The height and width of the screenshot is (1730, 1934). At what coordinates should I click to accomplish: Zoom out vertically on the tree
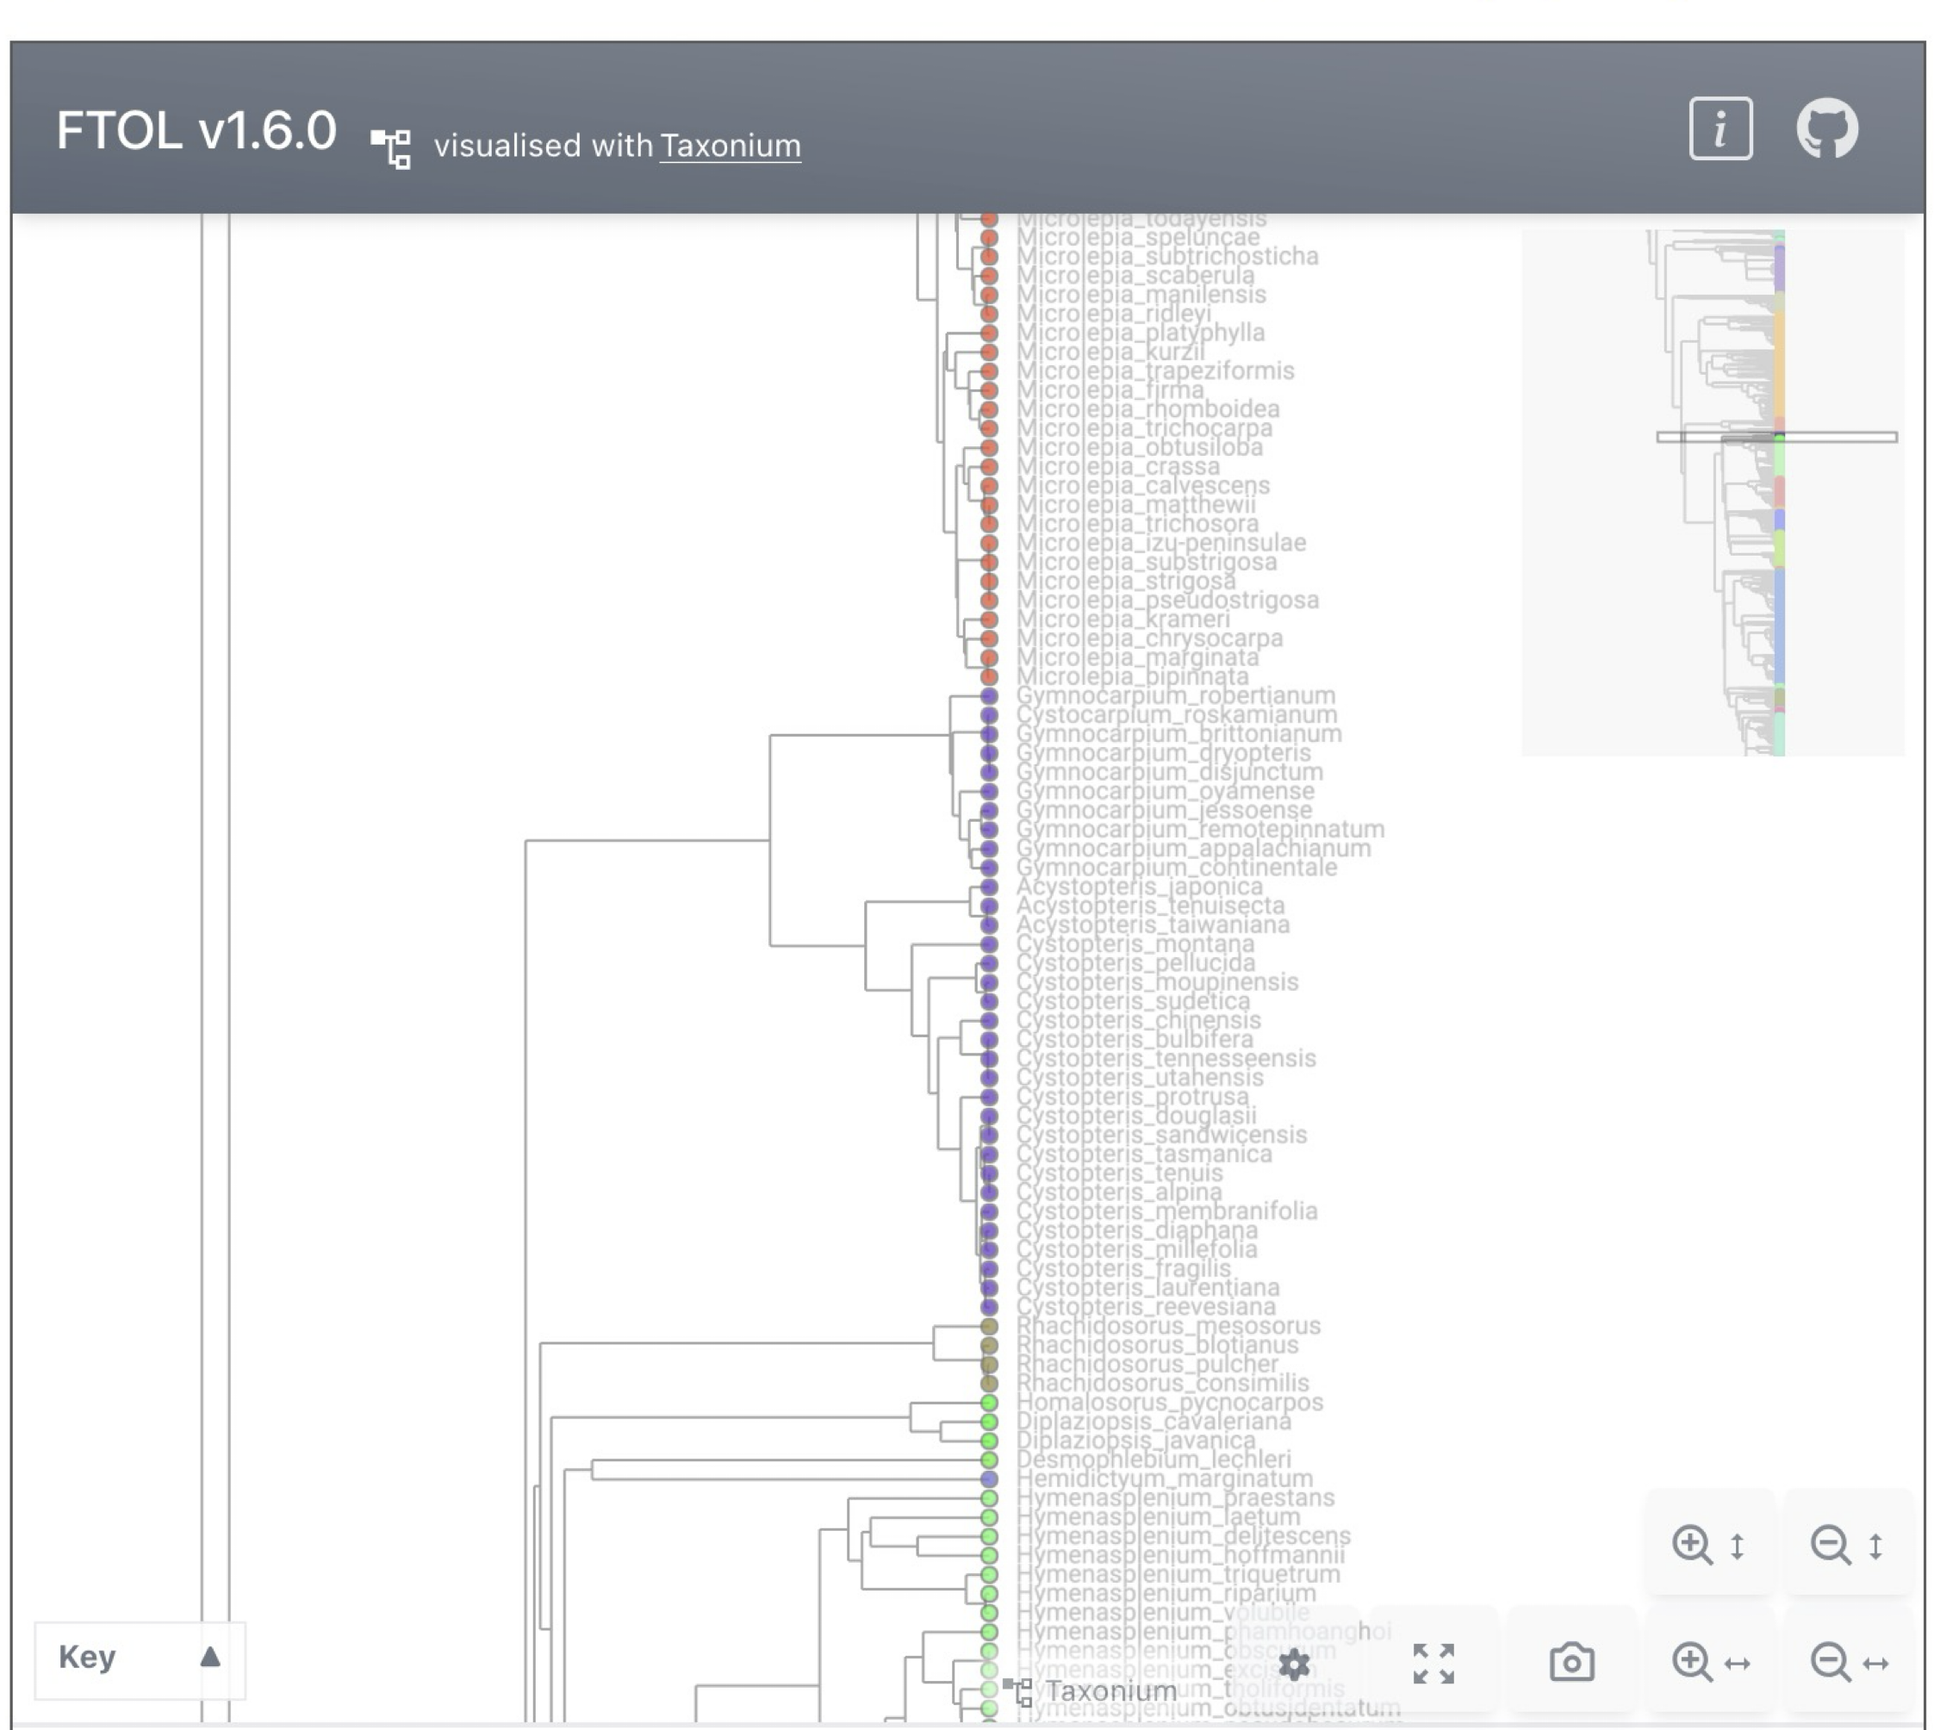tap(1847, 1545)
